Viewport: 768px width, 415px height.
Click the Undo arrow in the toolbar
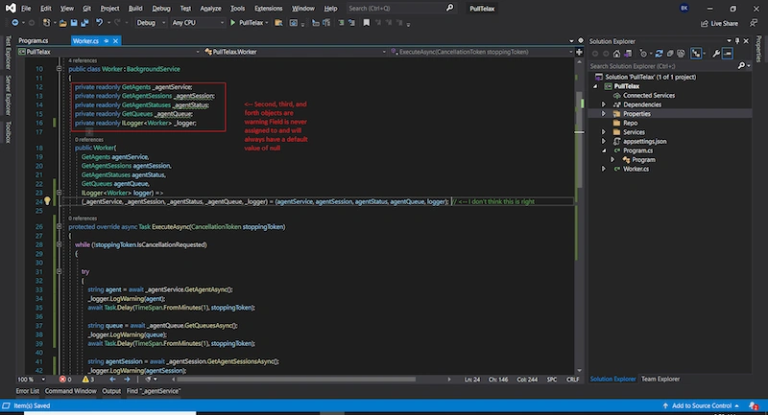click(99, 23)
